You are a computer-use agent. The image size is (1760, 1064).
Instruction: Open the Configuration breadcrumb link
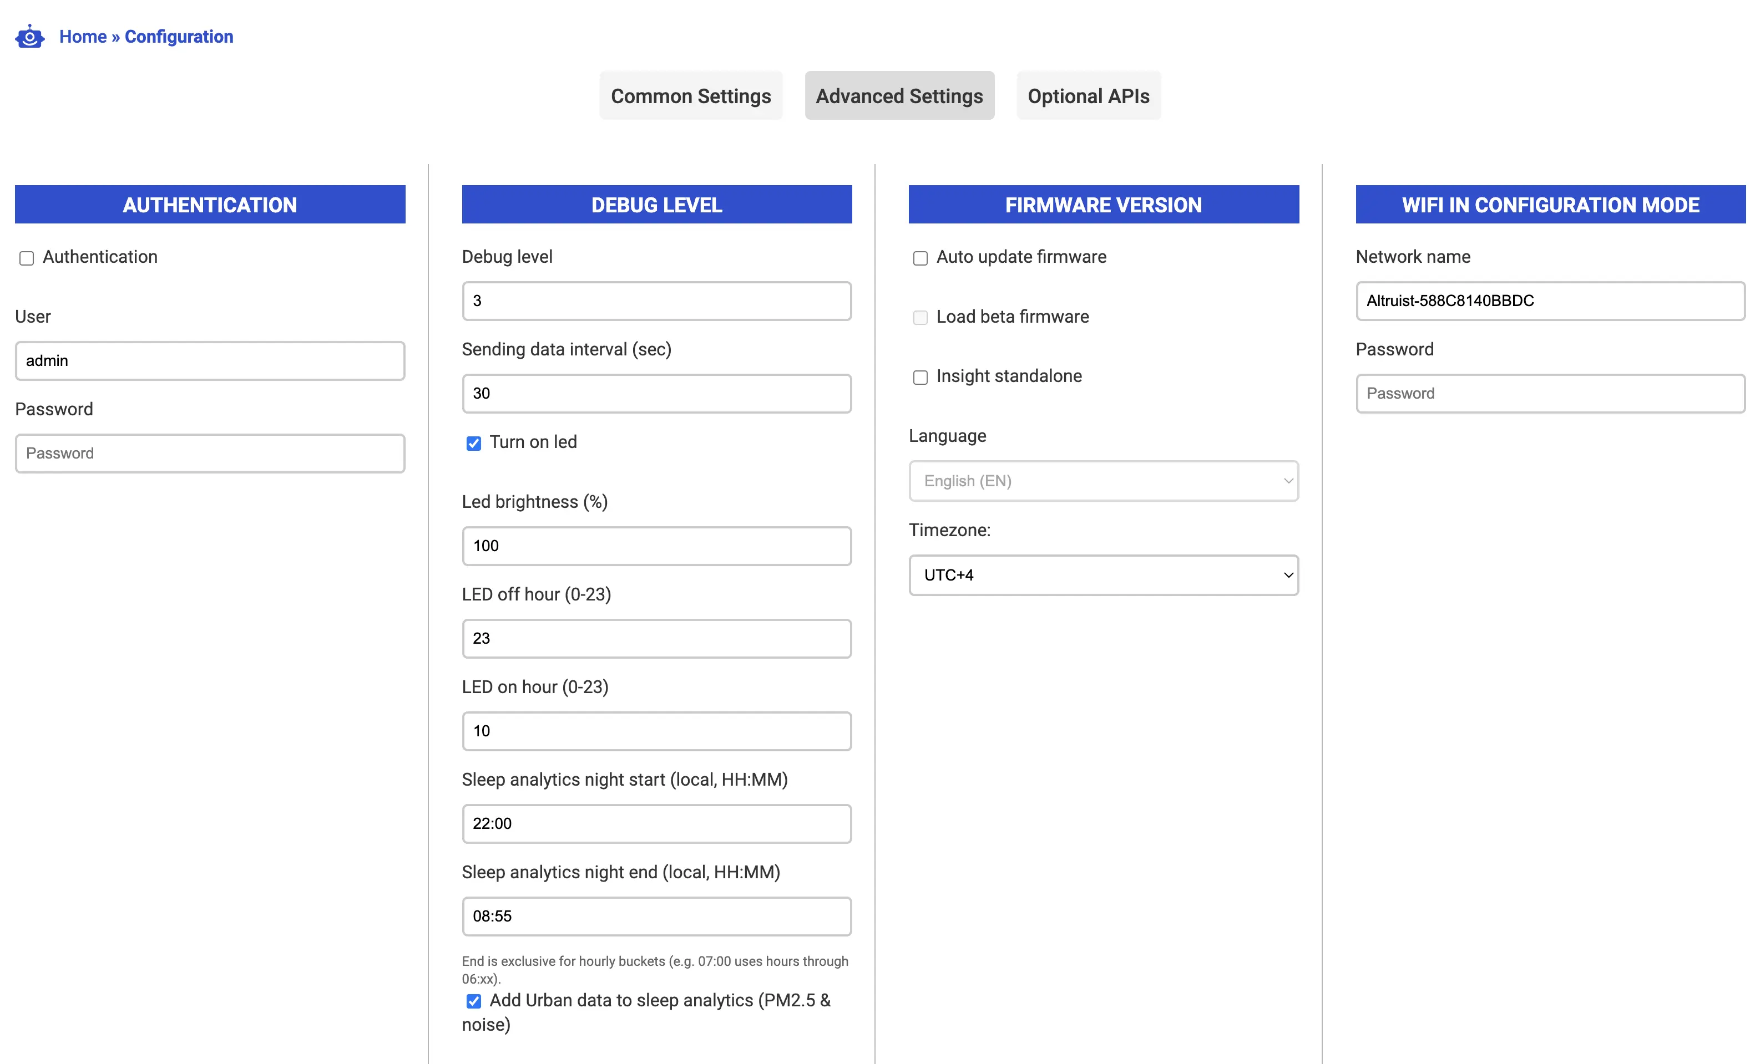tap(179, 37)
